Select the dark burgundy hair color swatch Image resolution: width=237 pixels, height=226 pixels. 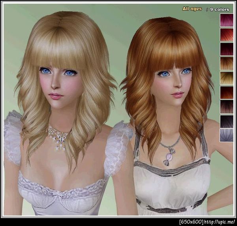click(x=227, y=49)
